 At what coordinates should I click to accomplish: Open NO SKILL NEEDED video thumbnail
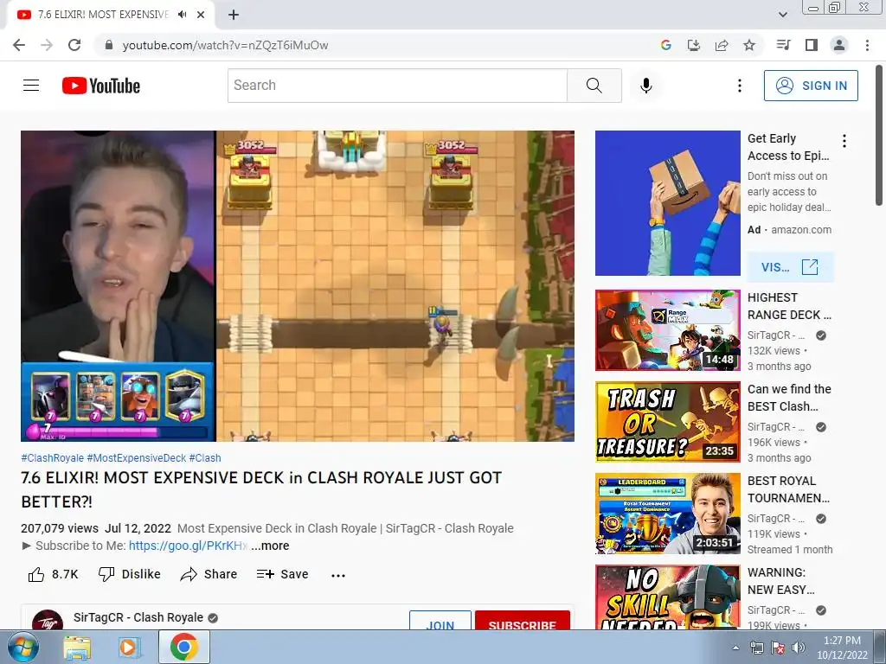[x=667, y=597]
